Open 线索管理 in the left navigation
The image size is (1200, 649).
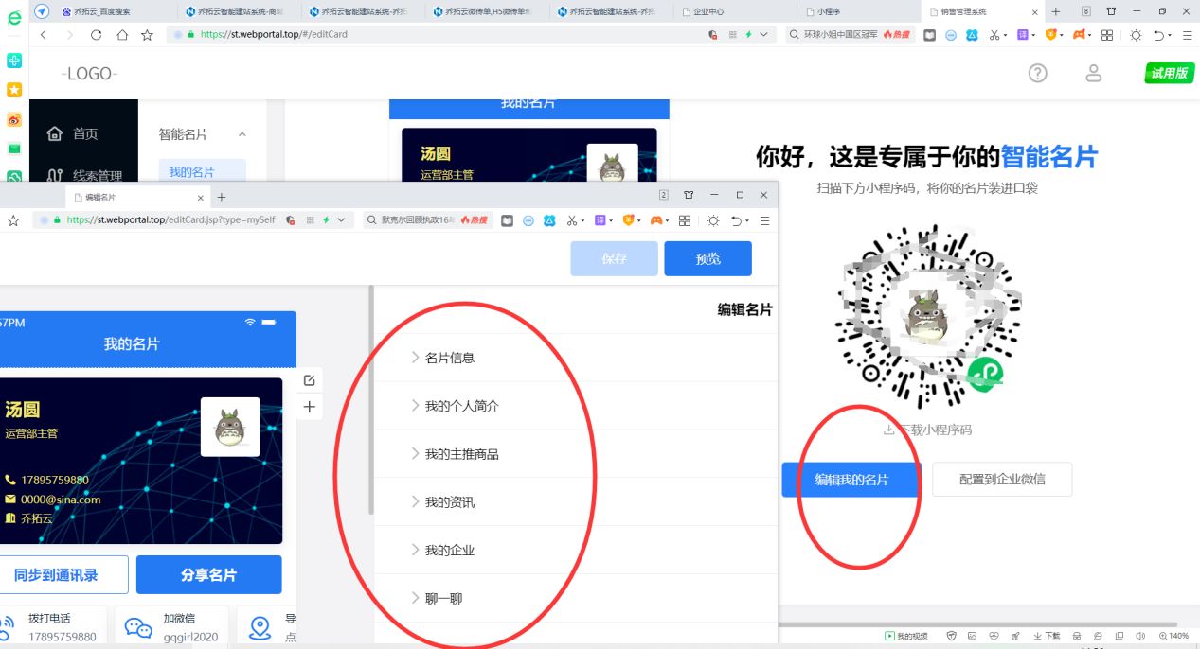tap(84, 175)
